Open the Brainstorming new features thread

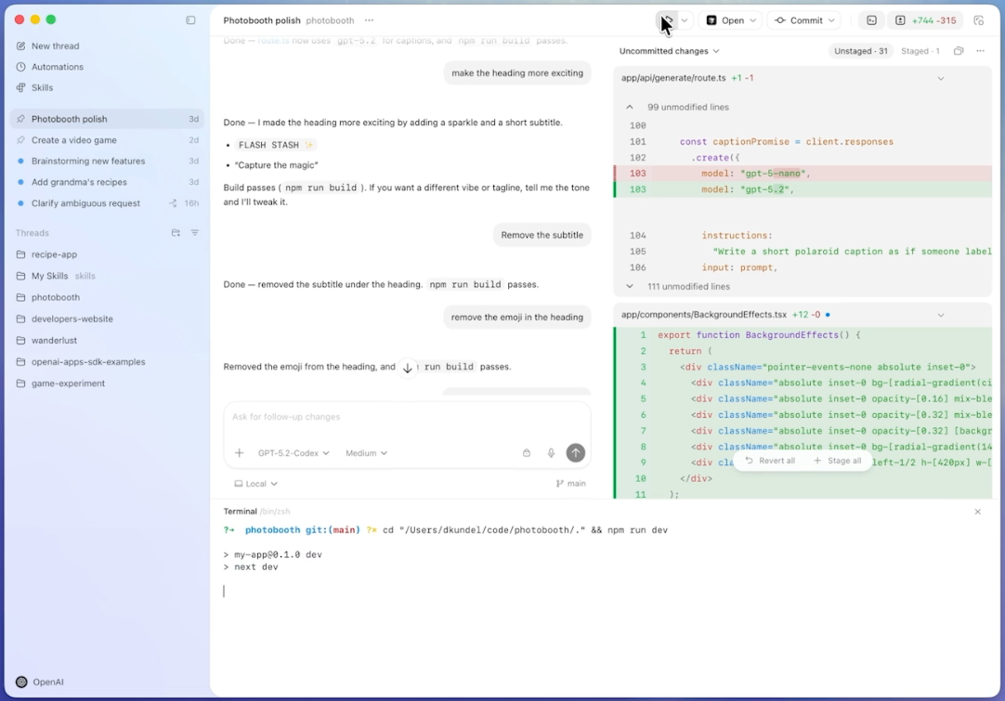(x=108, y=161)
